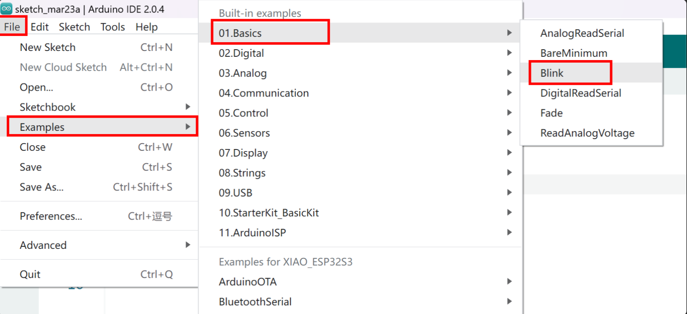The image size is (687, 314).
Task: Open the Help menu
Action: [146, 27]
